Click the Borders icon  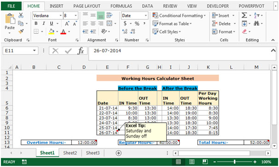[x=36, y=31]
